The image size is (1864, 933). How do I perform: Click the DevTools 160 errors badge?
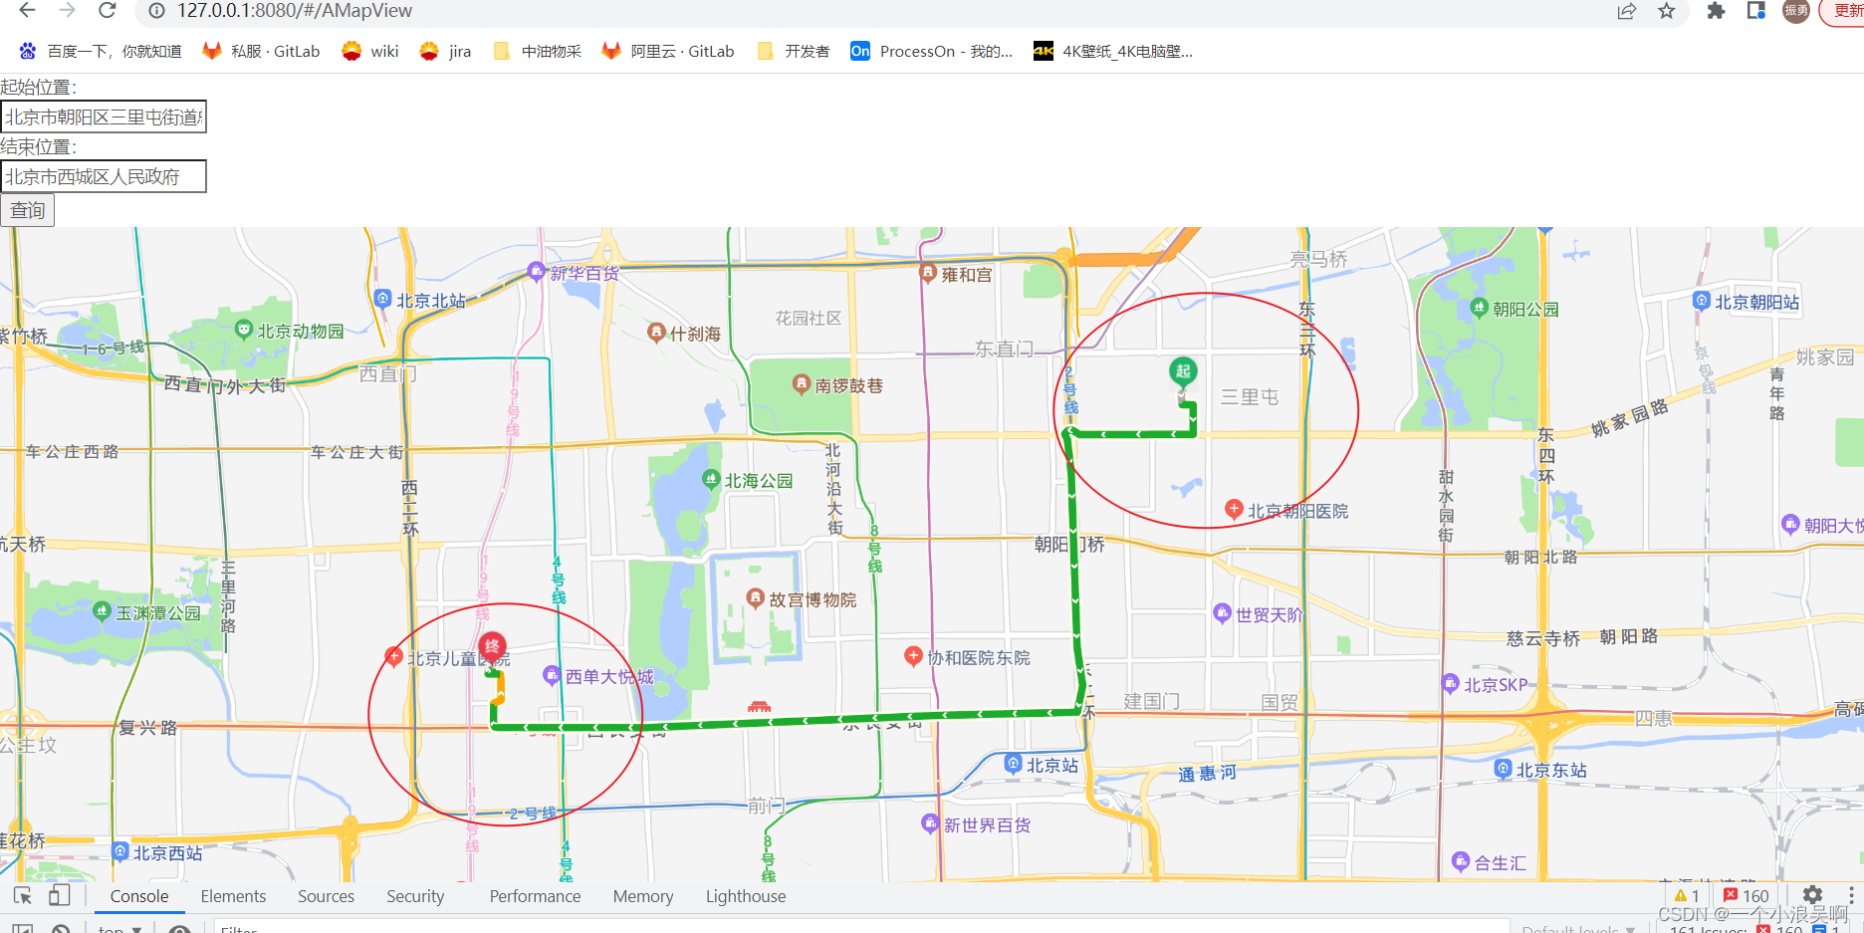click(x=1746, y=896)
